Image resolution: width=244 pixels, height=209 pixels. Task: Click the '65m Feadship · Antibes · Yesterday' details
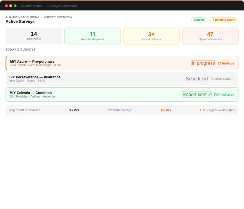pyautogui.click(x=32, y=97)
